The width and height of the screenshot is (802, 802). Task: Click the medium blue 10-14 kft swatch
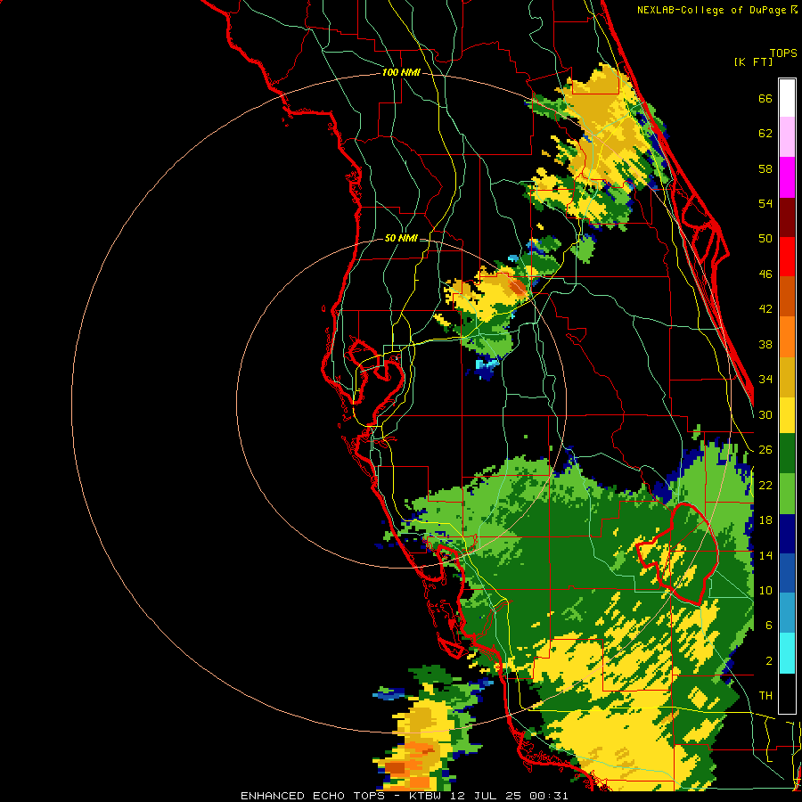pyautogui.click(x=787, y=573)
